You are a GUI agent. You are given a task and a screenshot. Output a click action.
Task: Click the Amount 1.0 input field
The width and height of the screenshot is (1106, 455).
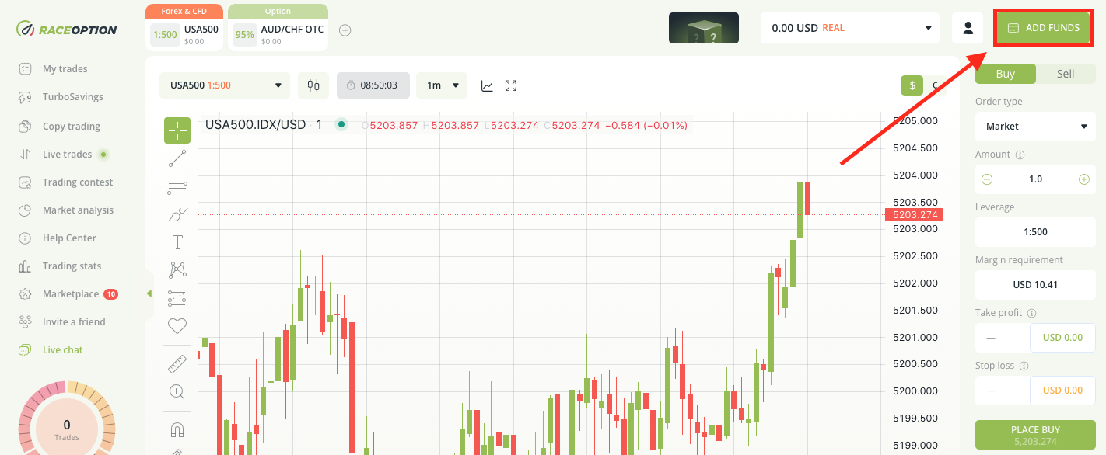1035,179
